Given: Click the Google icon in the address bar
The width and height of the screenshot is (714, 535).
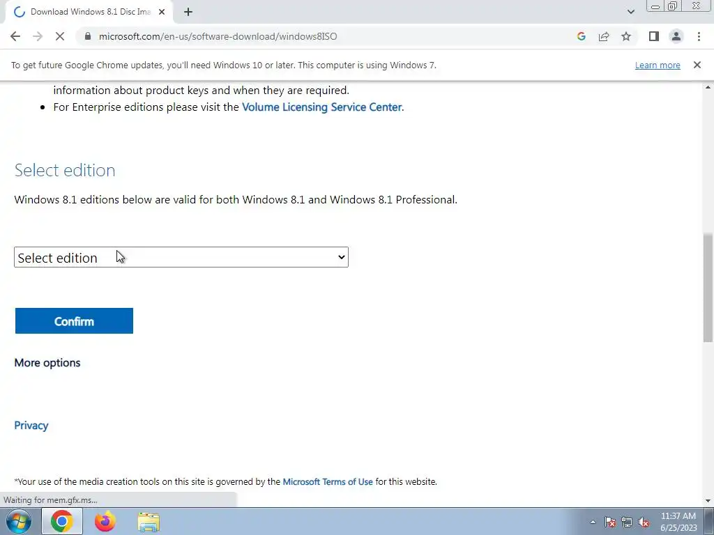Looking at the screenshot, I should click(x=581, y=36).
